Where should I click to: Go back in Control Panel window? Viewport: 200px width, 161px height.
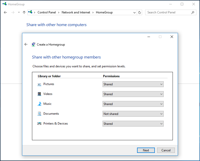(5, 12)
